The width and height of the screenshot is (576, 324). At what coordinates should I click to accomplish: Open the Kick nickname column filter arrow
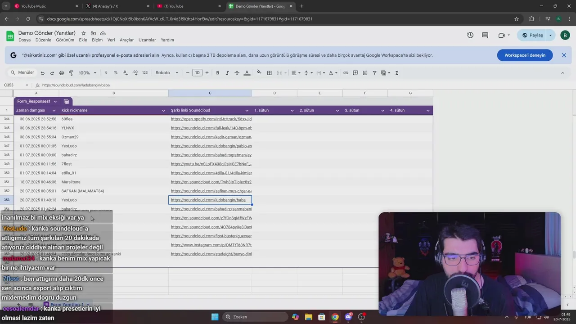coord(163,111)
